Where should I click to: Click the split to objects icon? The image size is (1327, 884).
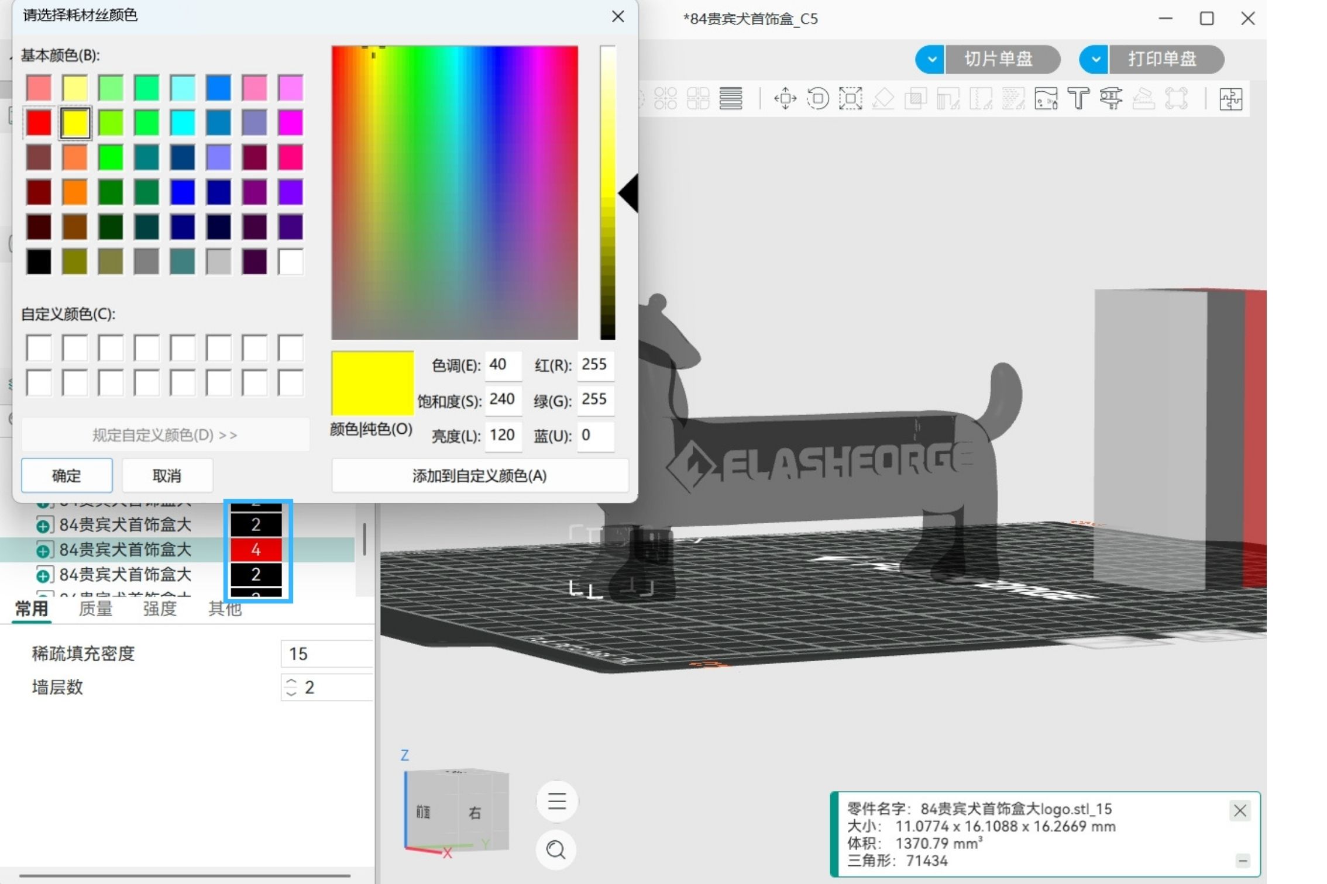tap(666, 98)
